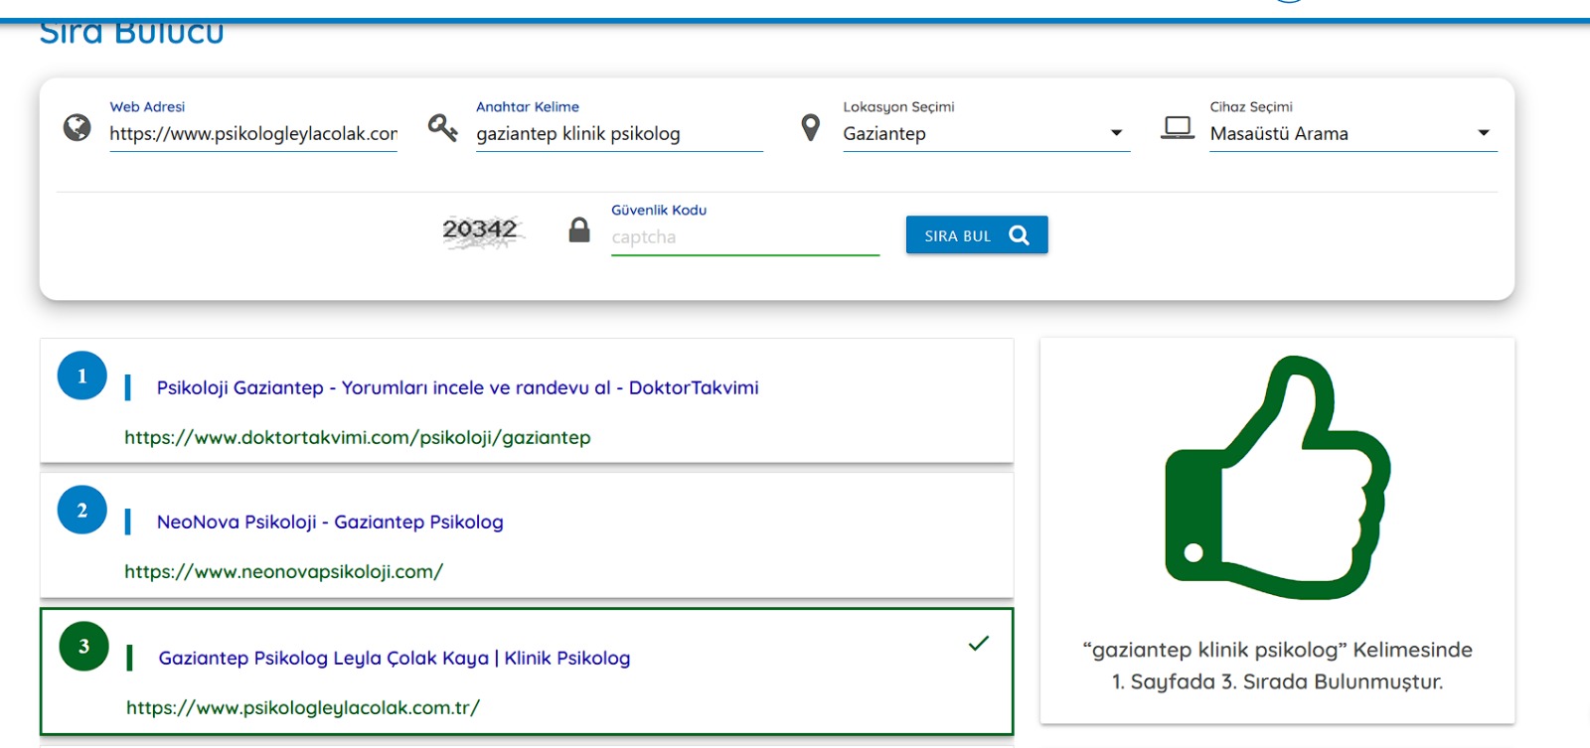The image size is (1590, 748).
Task: Click the padlock icon near Güvenlik Kodu
Action: point(579,230)
